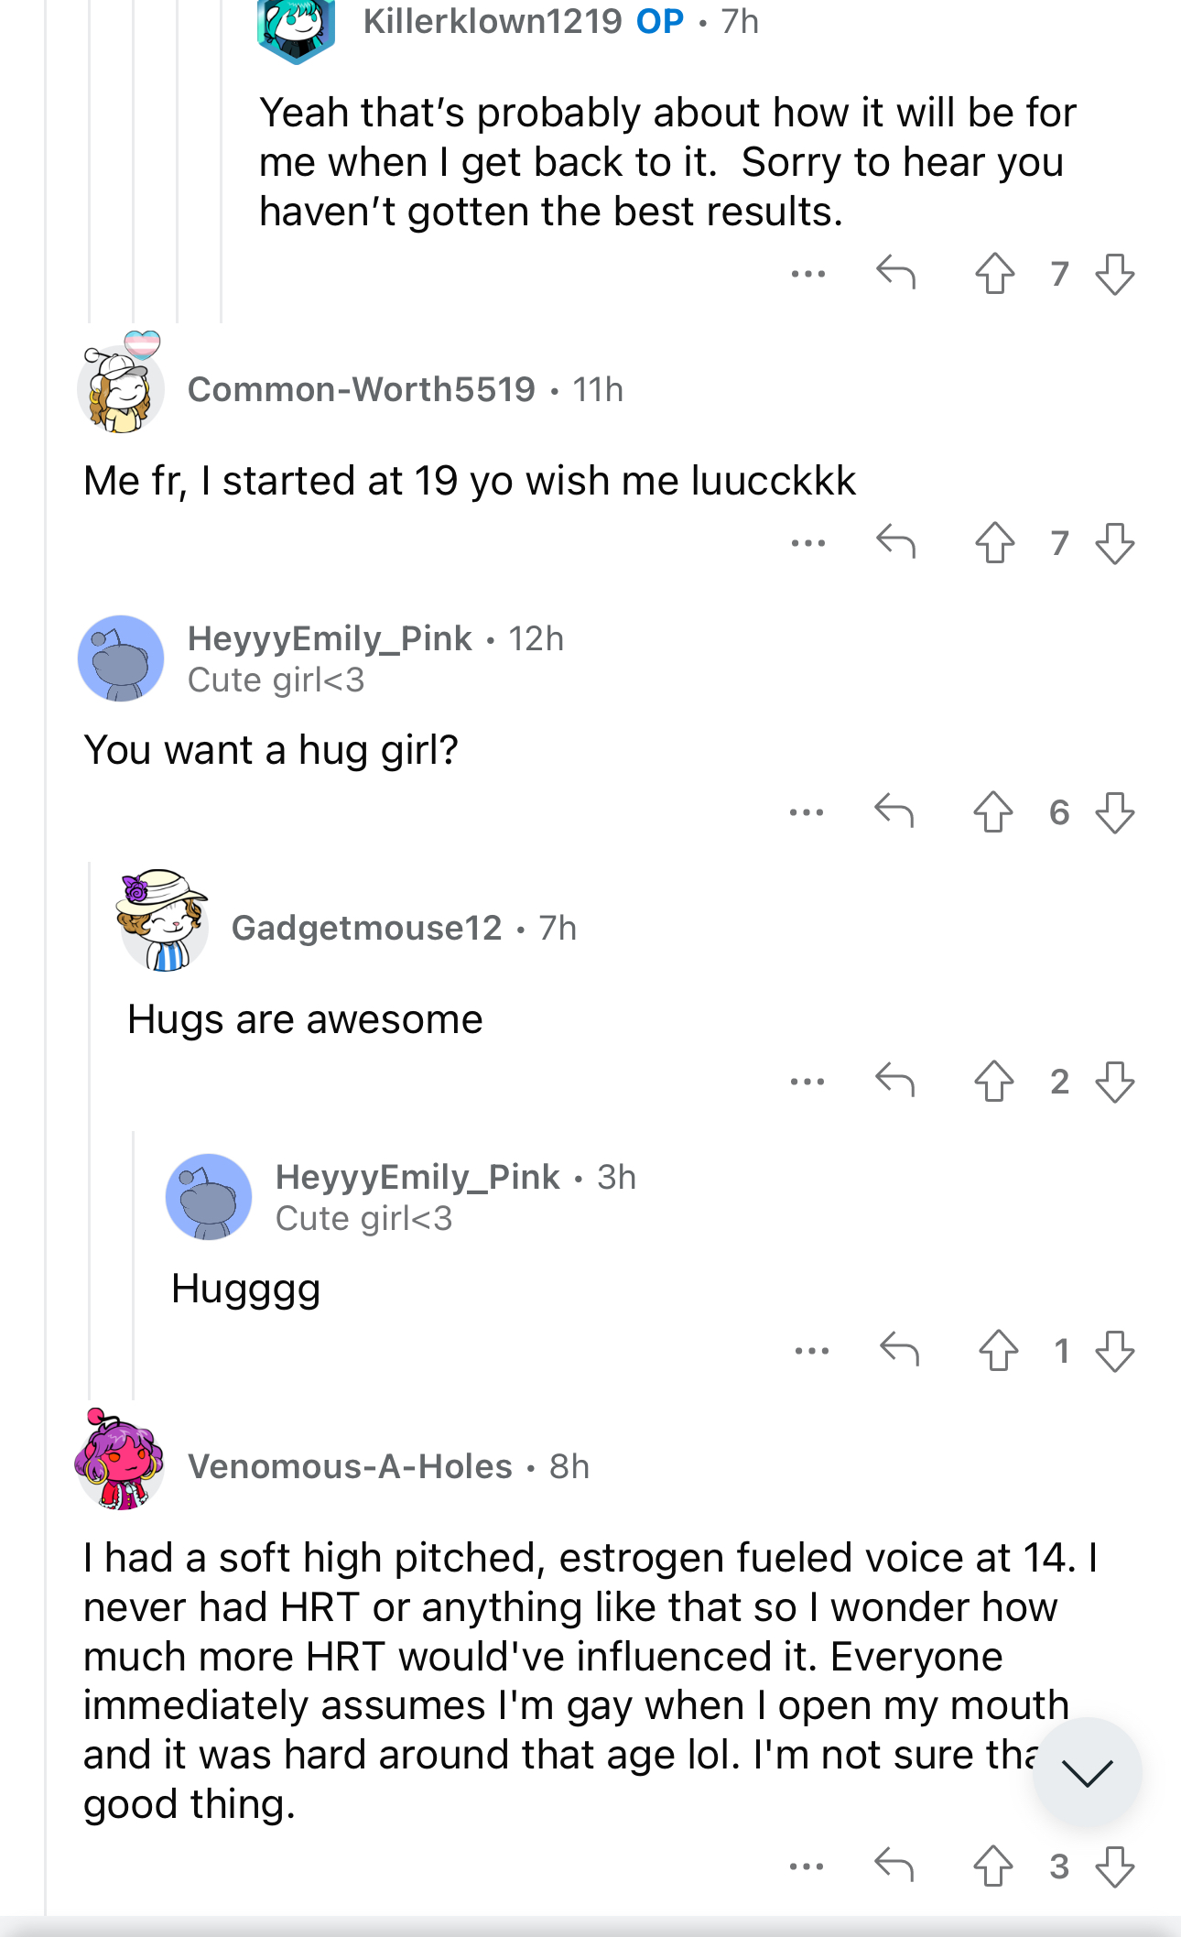Open more options for 'You want a hug girl?'

807,812
